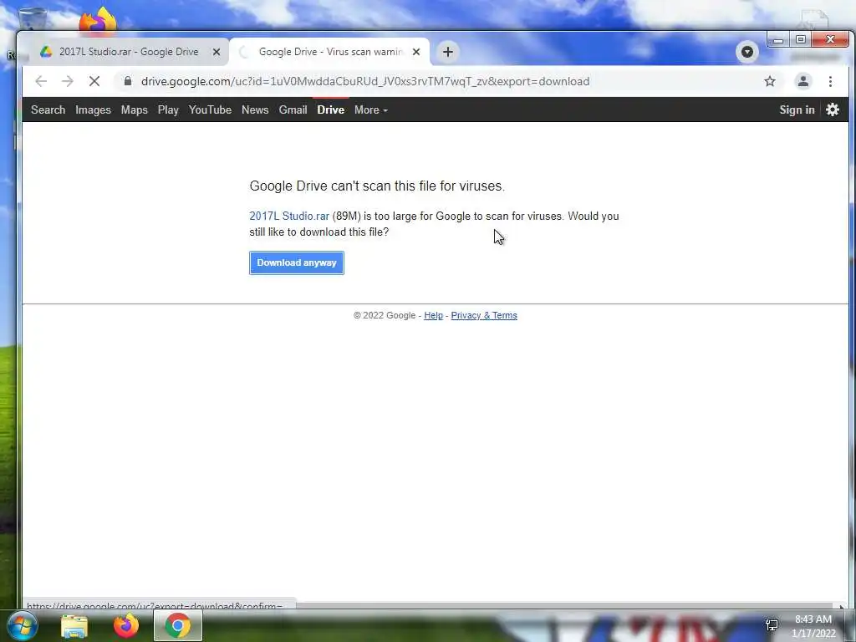Go to Gmail in Google bar
This screenshot has width=856, height=642.
(x=293, y=110)
